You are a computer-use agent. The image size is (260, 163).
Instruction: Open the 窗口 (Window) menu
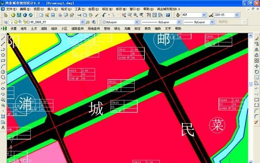click(x=135, y=9)
